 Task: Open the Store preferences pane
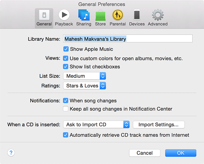[100, 18]
